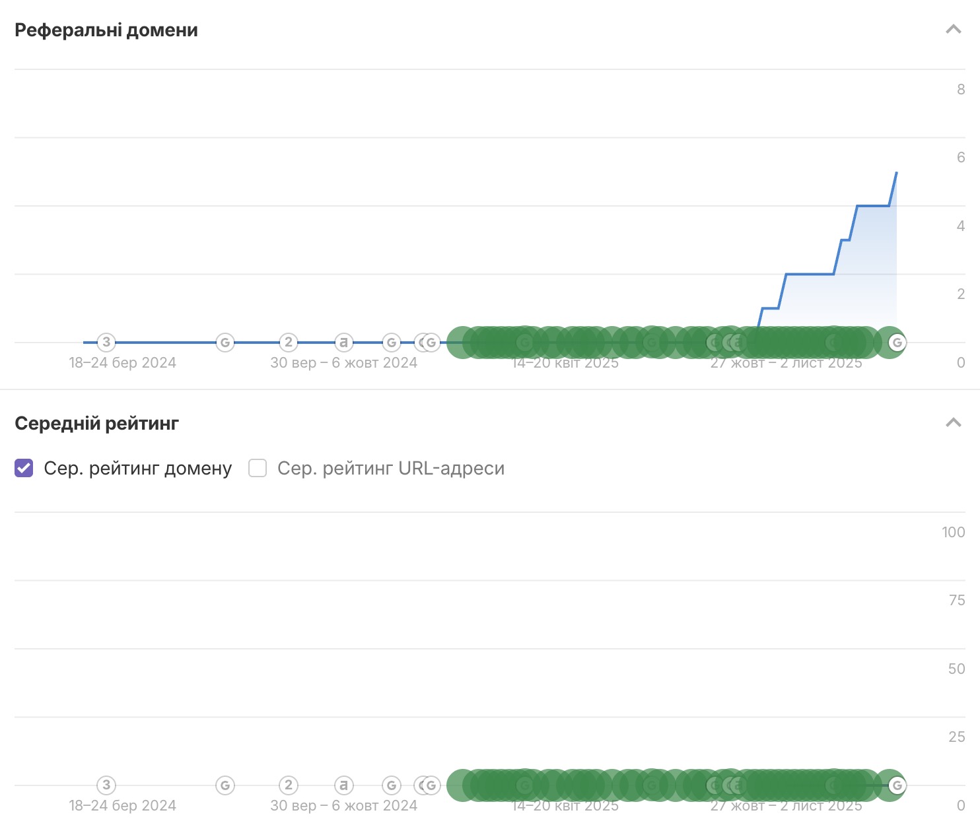Click the Середній рейтинг heading
This screenshot has width=980, height=829.
coord(96,423)
